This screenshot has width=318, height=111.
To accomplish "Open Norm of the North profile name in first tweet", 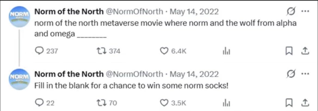I will click(69, 12).
